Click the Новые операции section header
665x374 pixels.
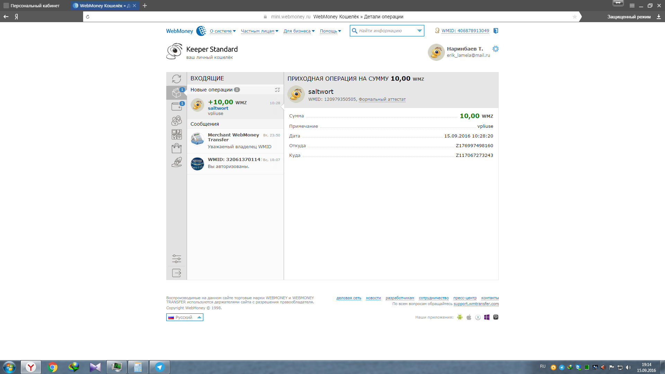(235, 90)
